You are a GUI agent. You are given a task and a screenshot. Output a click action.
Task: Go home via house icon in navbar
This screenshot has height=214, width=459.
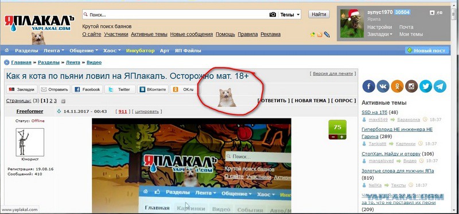[x=7, y=50]
